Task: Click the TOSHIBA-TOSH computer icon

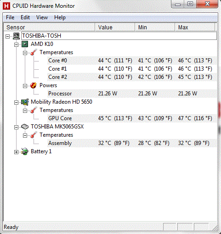Action: point(16,36)
